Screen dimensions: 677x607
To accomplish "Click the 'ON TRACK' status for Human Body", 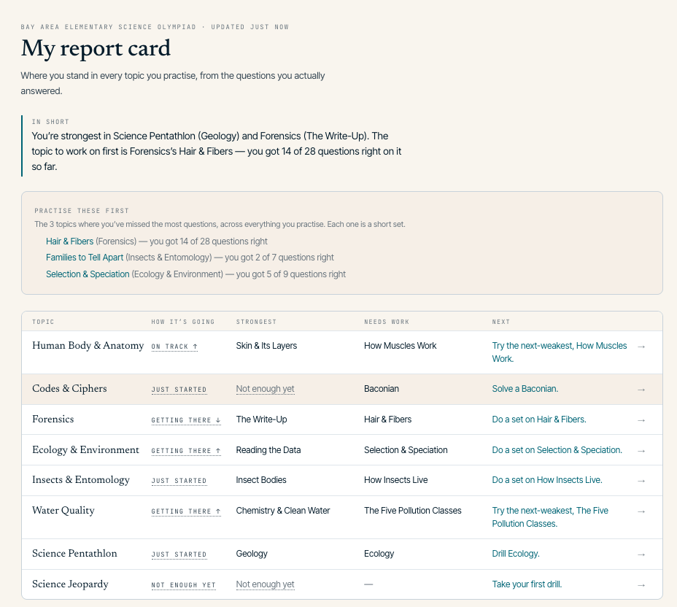I will pos(174,347).
